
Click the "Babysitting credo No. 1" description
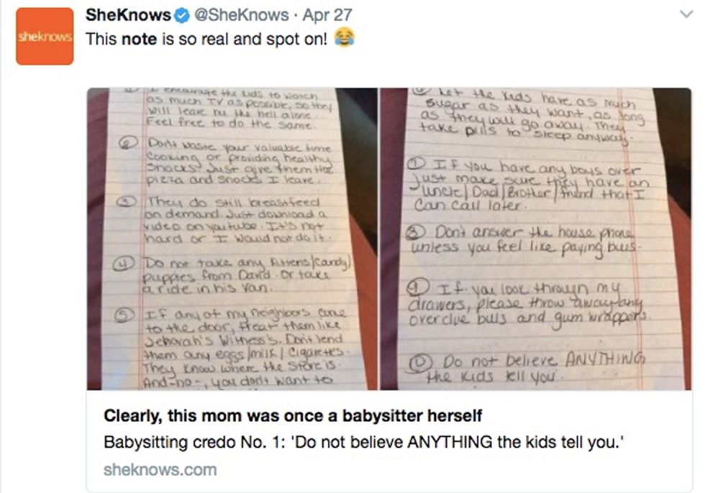(364, 443)
